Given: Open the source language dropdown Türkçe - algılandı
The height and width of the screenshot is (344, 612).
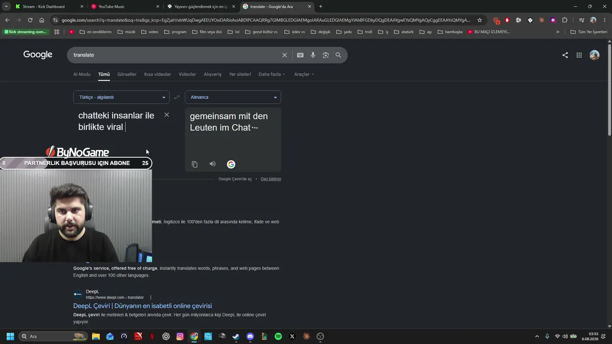Looking at the screenshot, I should (x=121, y=97).
